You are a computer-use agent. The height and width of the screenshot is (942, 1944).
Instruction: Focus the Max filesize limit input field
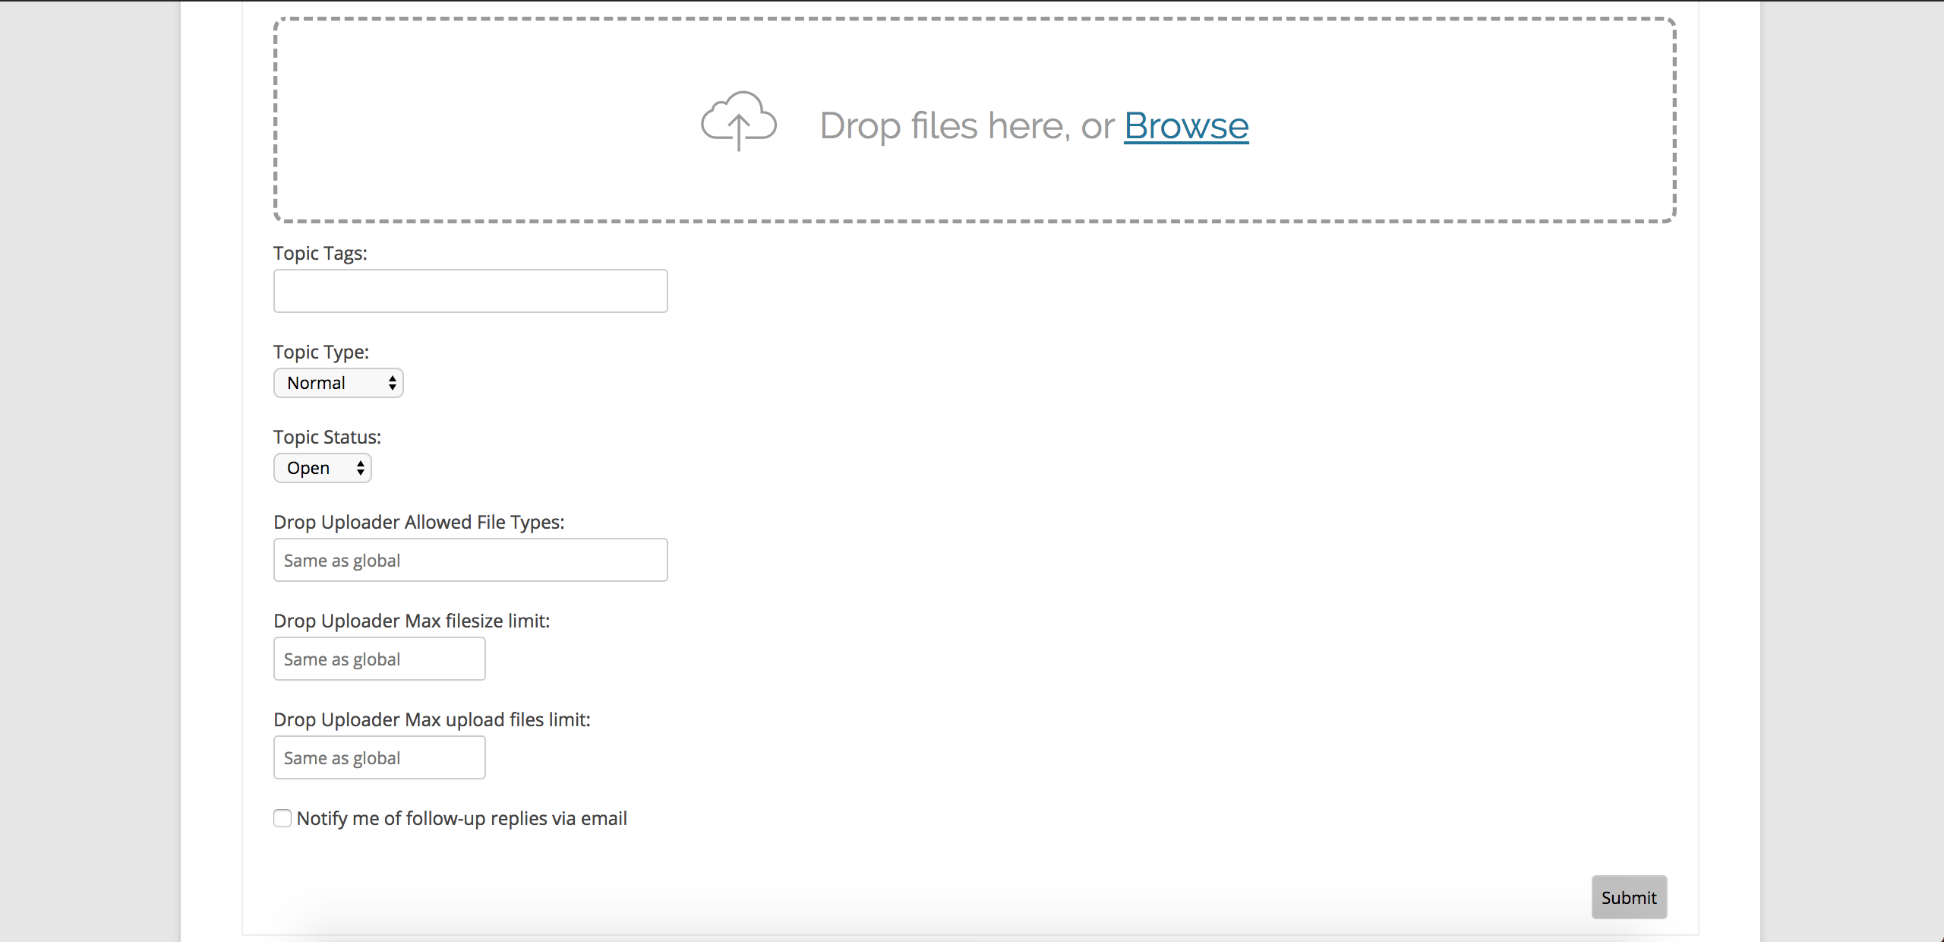[x=379, y=659]
